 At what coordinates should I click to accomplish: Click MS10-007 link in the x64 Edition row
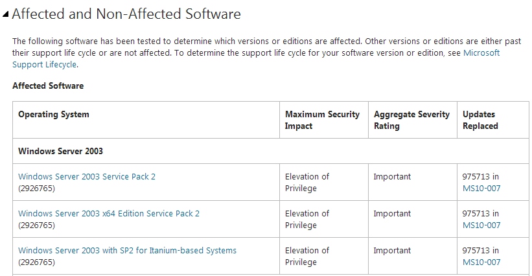pyautogui.click(x=481, y=225)
